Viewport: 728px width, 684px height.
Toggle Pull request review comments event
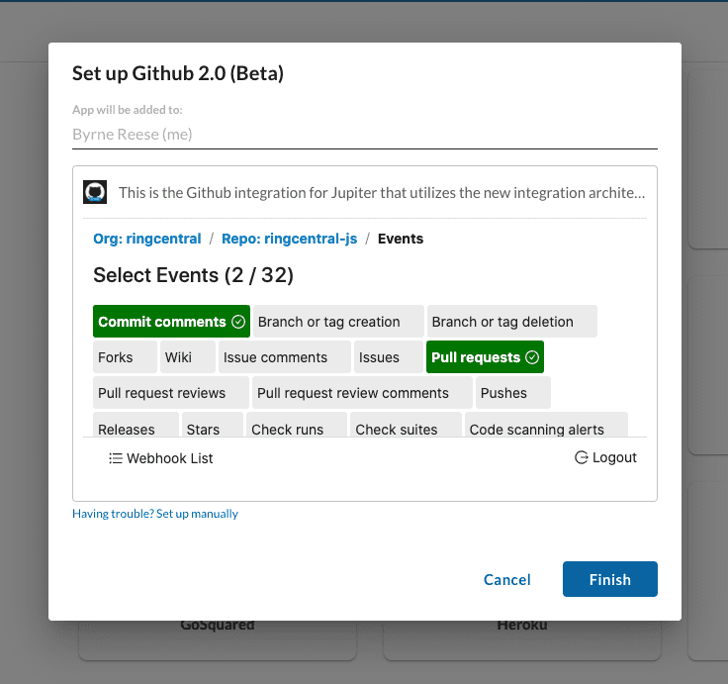(362, 393)
